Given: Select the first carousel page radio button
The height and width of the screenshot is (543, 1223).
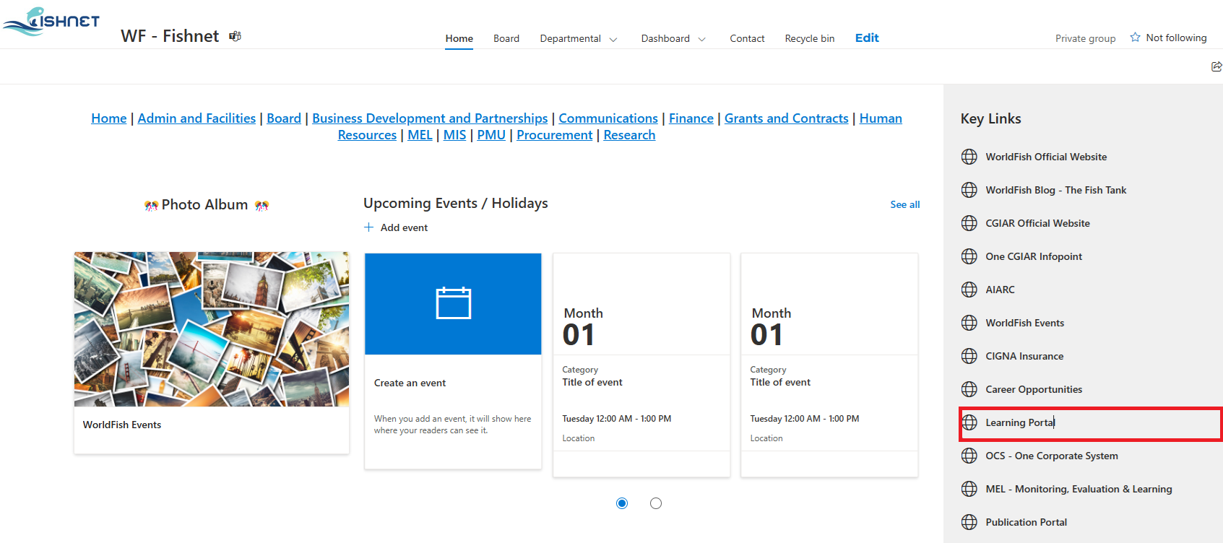Looking at the screenshot, I should 622,503.
